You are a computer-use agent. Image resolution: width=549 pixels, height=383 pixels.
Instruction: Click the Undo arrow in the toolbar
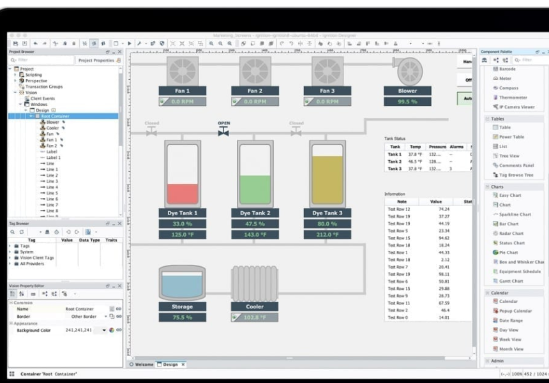(x=36, y=43)
